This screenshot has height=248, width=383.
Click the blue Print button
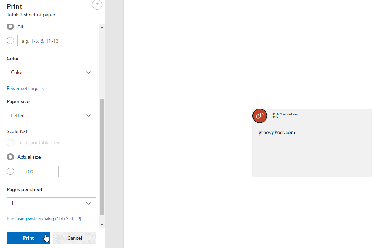point(28,238)
